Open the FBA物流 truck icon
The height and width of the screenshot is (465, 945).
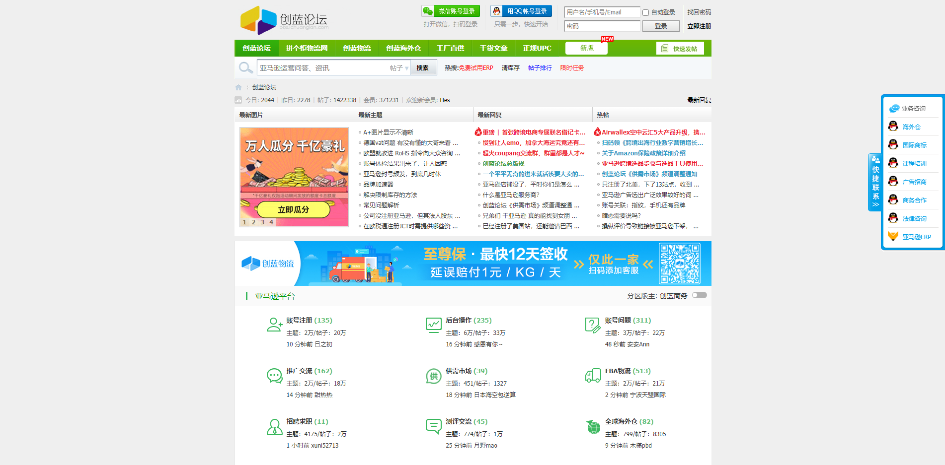pos(593,375)
